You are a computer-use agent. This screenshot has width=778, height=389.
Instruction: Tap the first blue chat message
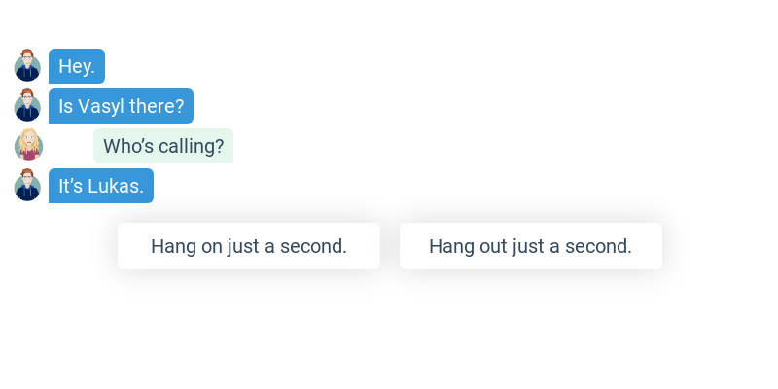[77, 66]
